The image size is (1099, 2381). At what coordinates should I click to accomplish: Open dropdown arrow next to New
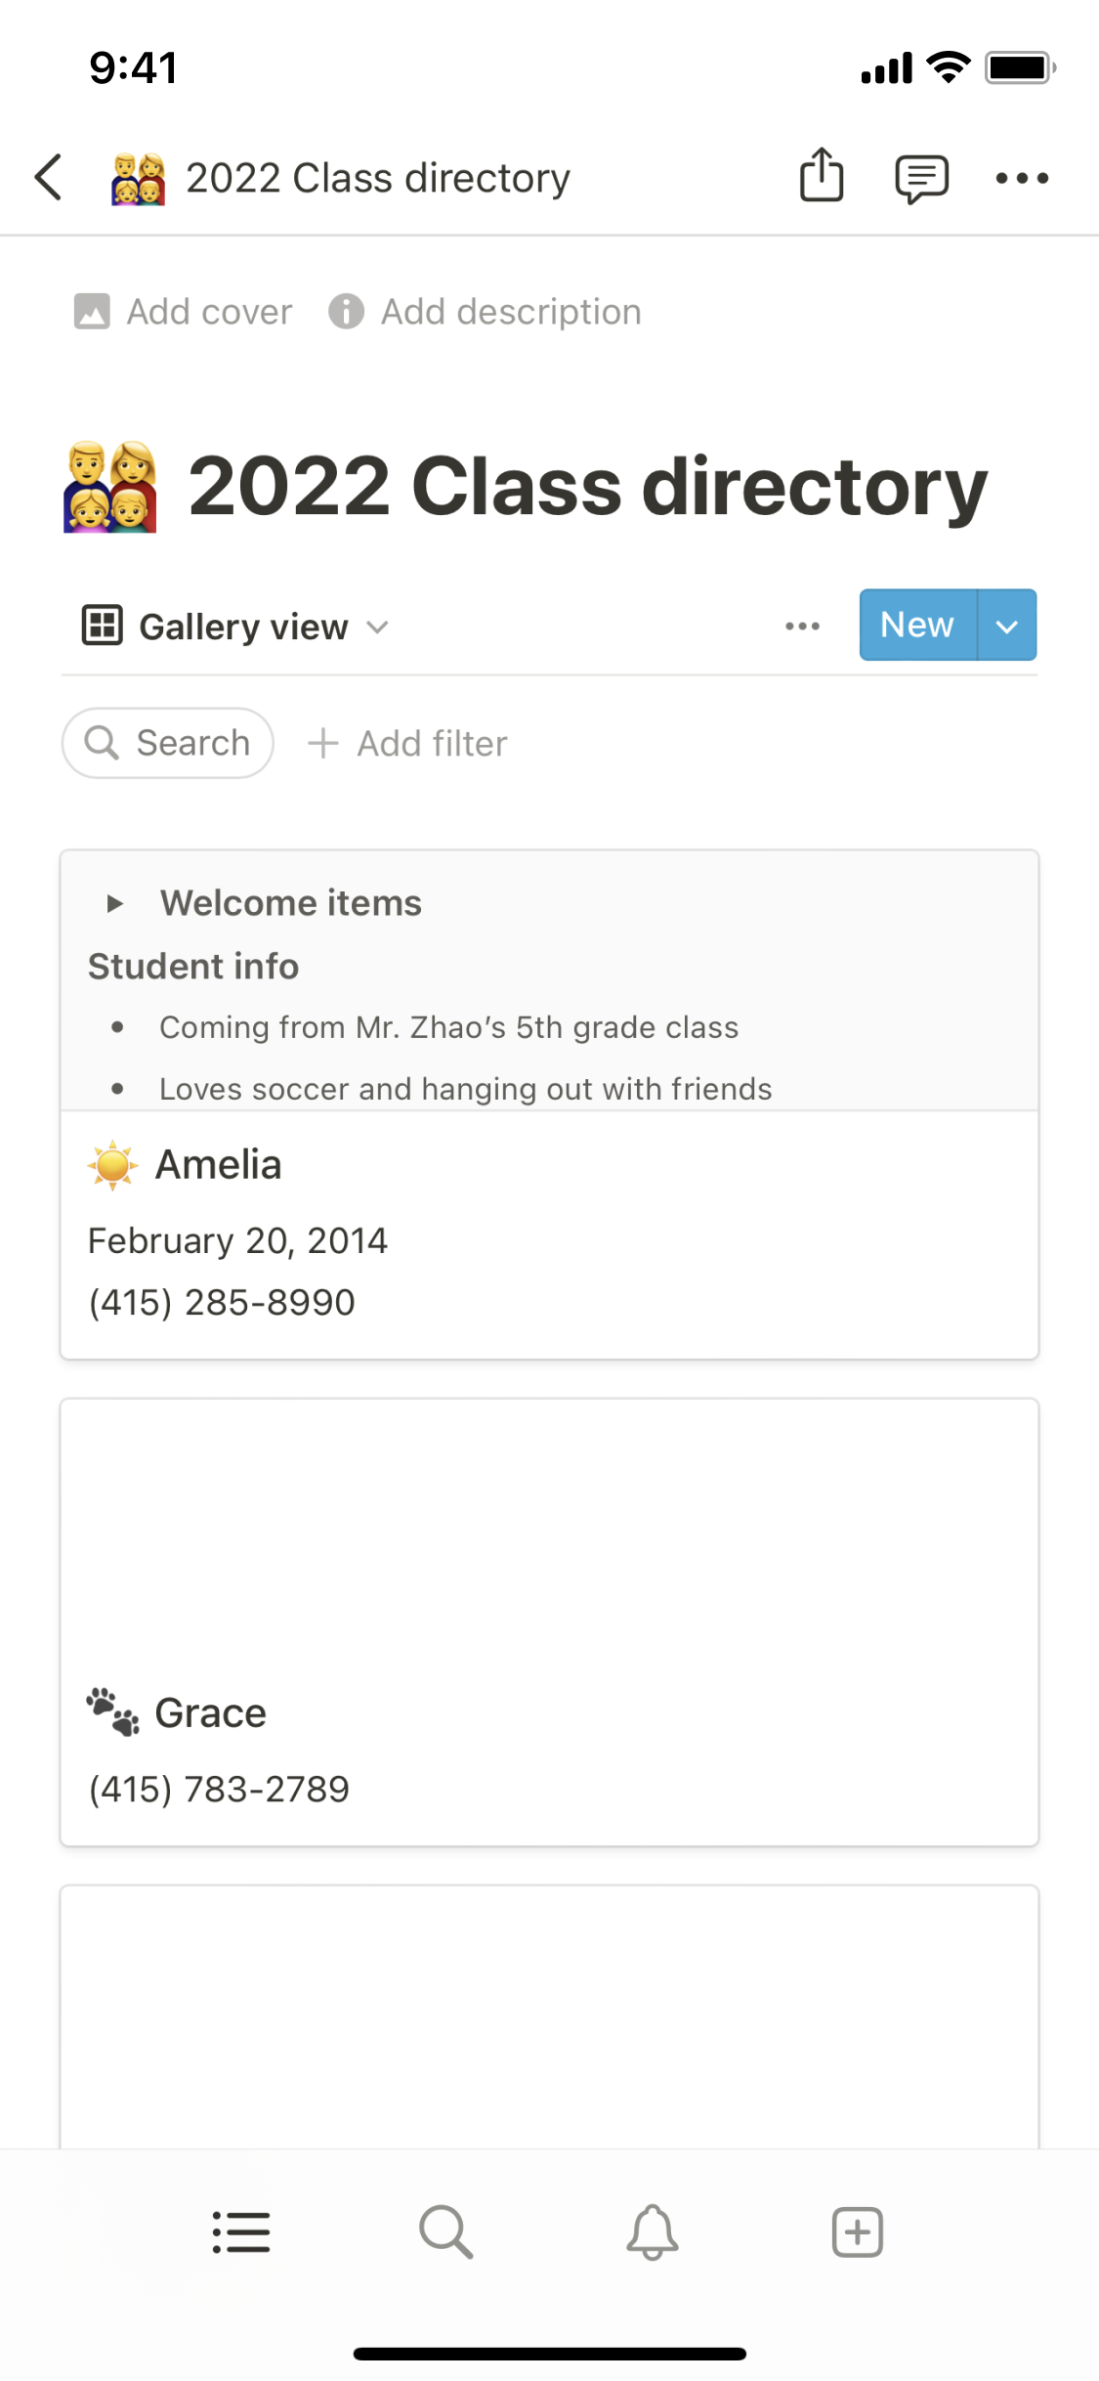[1007, 626]
